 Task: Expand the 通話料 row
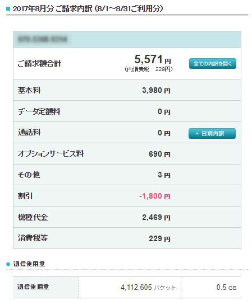(x=127, y=133)
